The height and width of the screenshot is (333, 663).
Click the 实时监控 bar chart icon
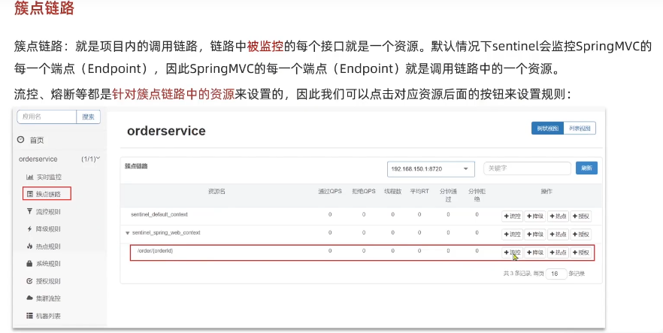point(29,177)
